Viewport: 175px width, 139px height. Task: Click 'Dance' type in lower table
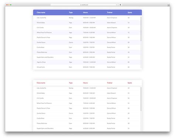pos(71,113)
